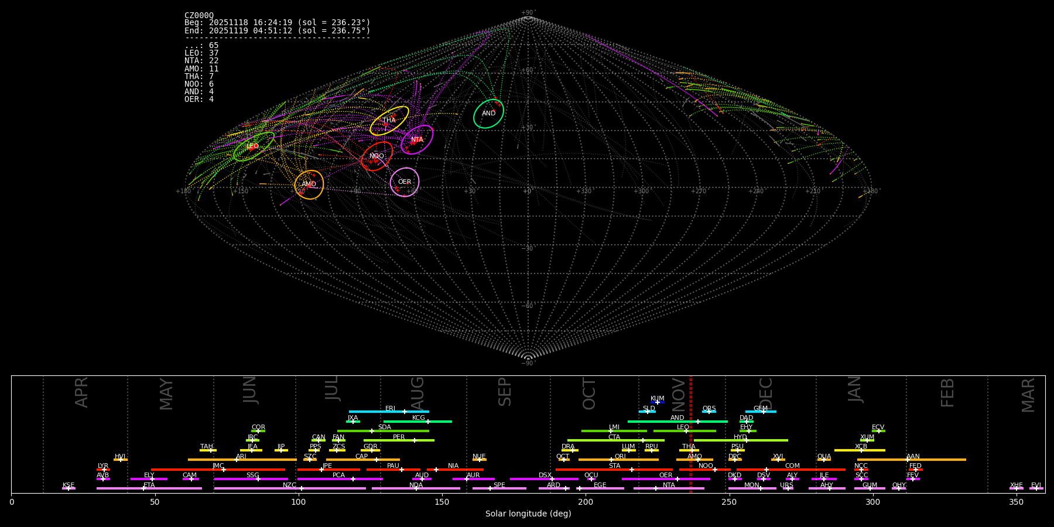1054x527 pixels.
Task: Click the PCA purple bar in timeline
Action: [x=340, y=479]
